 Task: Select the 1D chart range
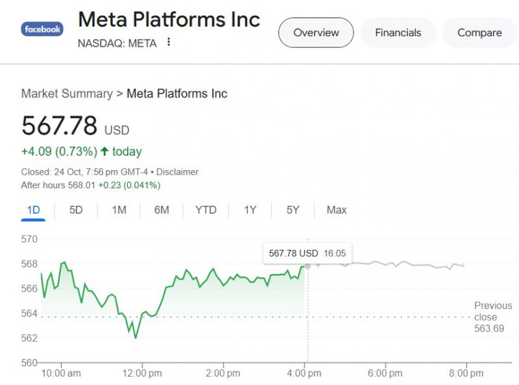(33, 210)
